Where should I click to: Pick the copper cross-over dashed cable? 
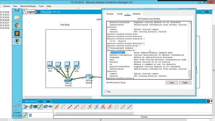(x=76, y=107)
